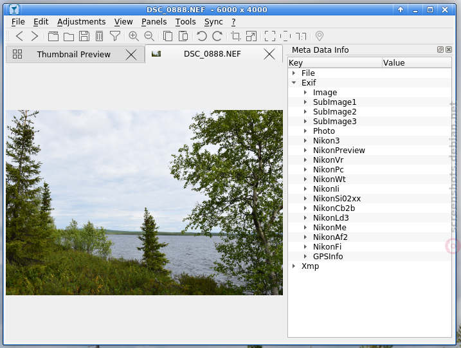The height and width of the screenshot is (348, 461).
Task: Expand the NikonPreview node
Action: click(305, 151)
